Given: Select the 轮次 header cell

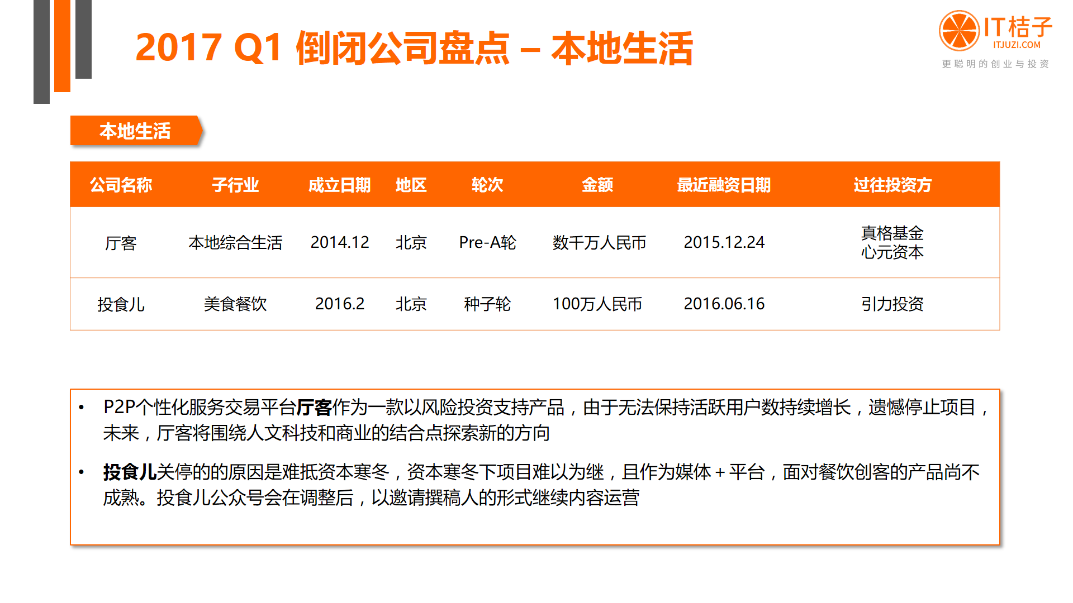Looking at the screenshot, I should point(487,185).
